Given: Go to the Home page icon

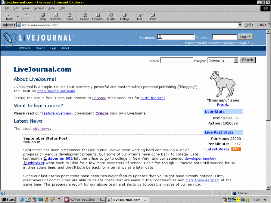Looking at the screenshot, I should (69, 17).
